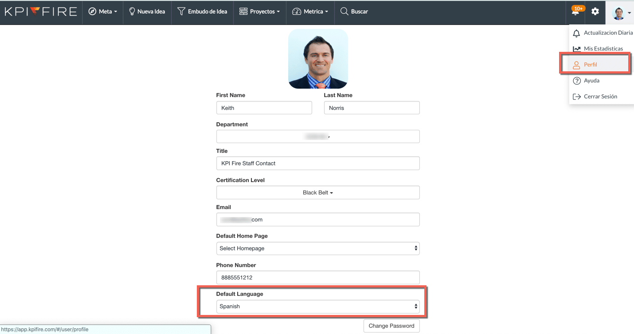Screen dimensions: 634x334
Task: Click the KPI Fire logo
Action: [40, 12]
